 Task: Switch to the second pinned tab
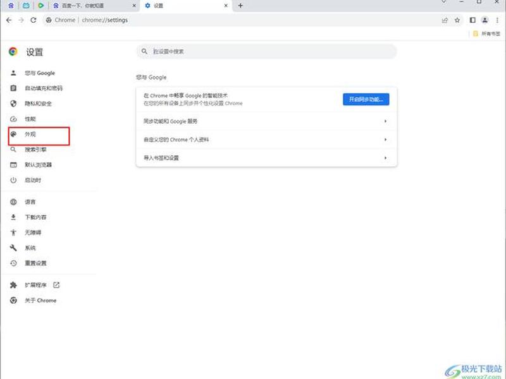point(26,6)
